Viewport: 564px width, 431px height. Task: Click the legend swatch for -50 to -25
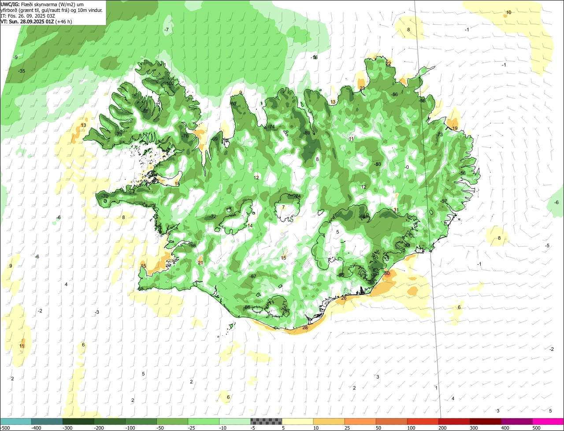tap(172, 421)
